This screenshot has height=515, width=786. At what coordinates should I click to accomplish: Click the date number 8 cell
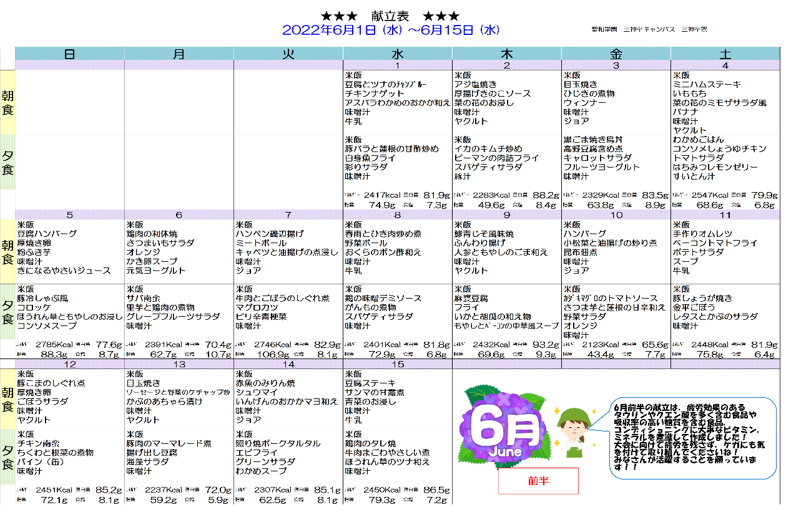[x=398, y=215]
